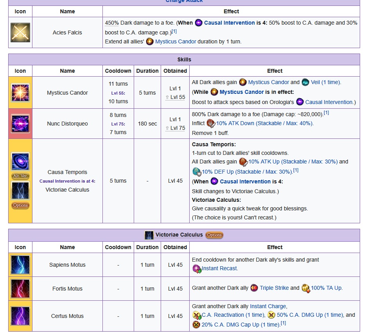Click small Victoriae Calculus icon in table header
Screen dimensions: 373x332
pyautogui.click(x=149, y=235)
